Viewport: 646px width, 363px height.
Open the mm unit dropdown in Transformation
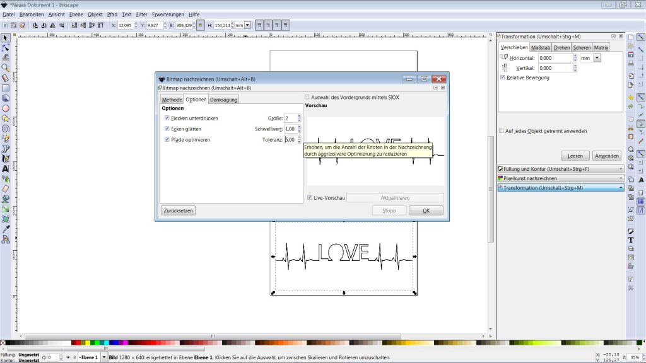pos(597,57)
